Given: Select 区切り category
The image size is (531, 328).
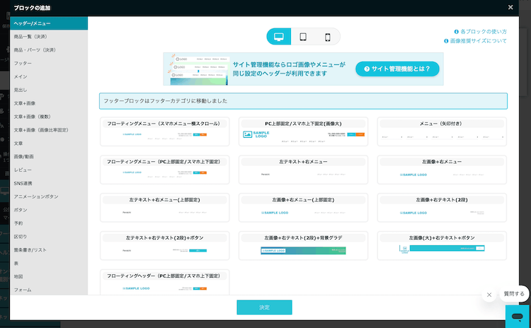Looking at the screenshot, I should [49, 237].
